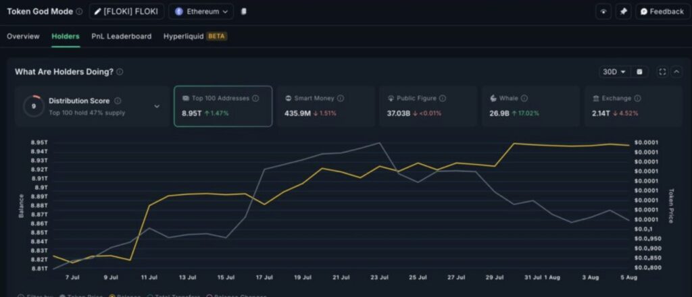Viewport: 692px width, 297px height.
Task: Collapse the What Are Holders Doing panel
Action: (x=676, y=72)
